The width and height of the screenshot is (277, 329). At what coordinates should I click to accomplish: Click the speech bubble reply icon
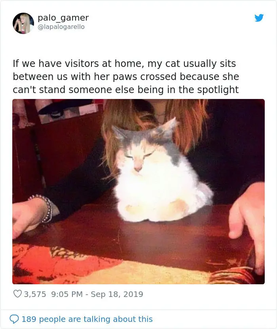(14, 319)
